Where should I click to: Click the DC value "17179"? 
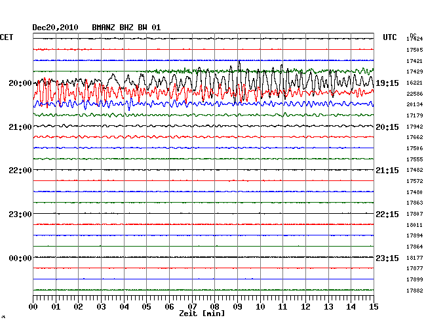click(415, 116)
